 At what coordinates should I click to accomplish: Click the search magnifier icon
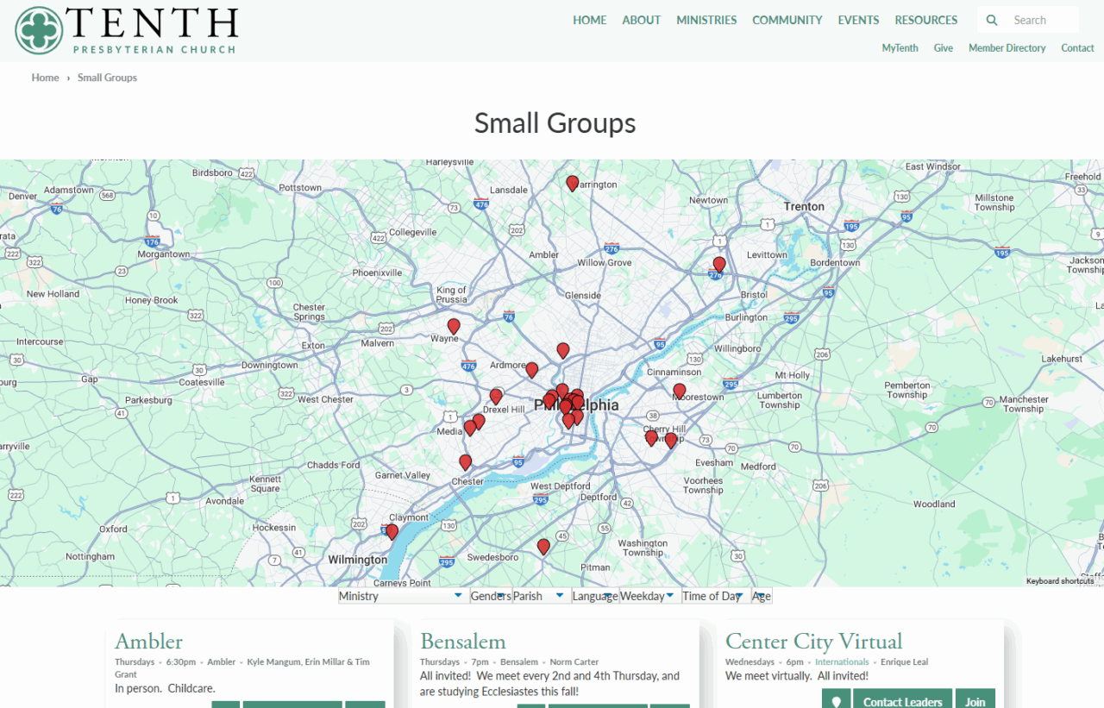coord(992,20)
